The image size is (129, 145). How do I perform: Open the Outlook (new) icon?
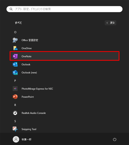(x=15, y=72)
